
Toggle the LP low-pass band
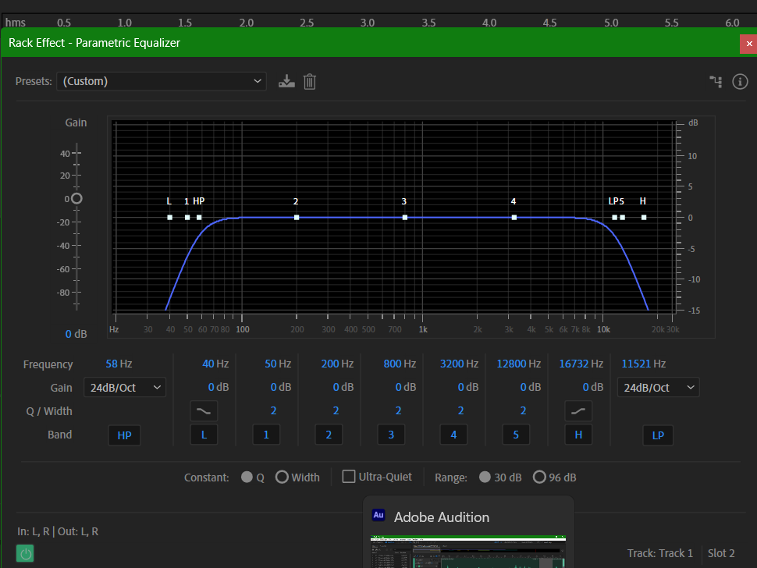tap(658, 435)
